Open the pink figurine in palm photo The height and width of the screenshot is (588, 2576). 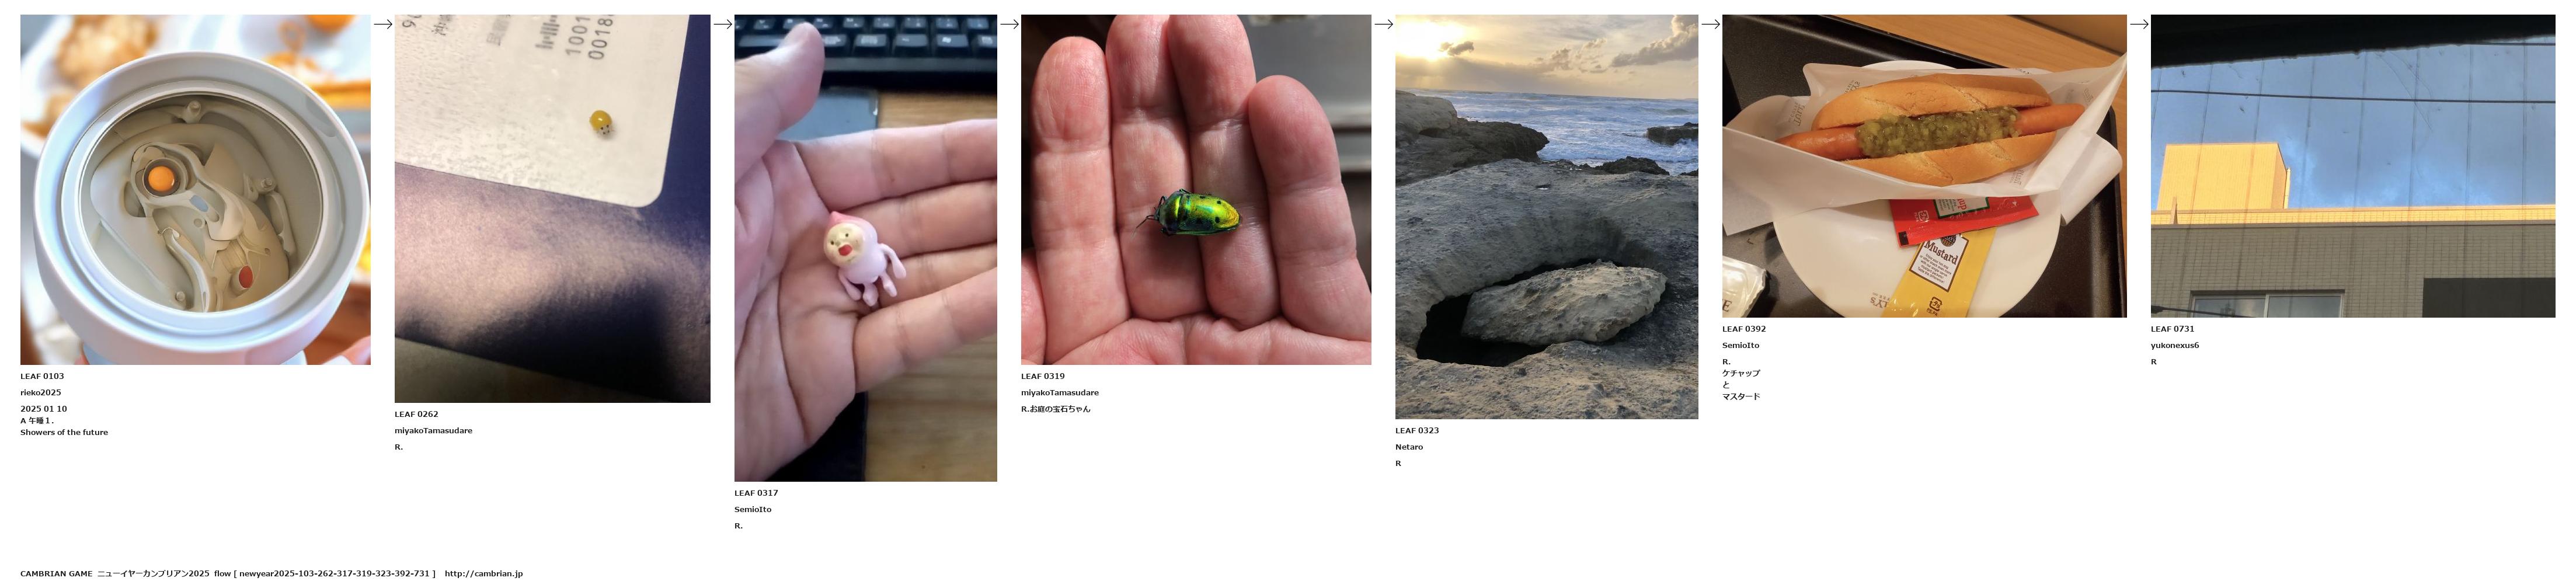pos(865,248)
